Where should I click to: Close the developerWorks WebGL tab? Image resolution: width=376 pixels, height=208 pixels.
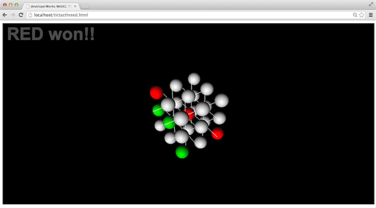75,6
